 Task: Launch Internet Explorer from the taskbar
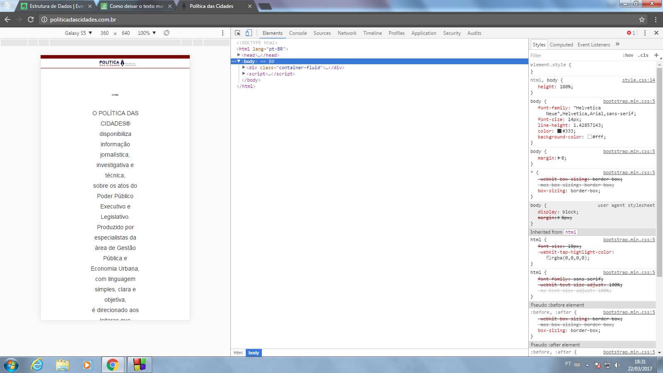(x=37, y=365)
